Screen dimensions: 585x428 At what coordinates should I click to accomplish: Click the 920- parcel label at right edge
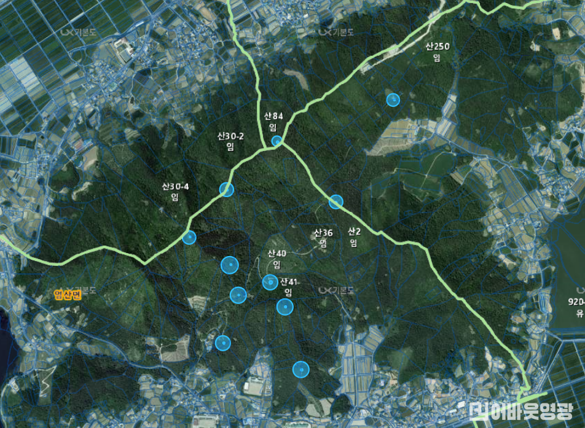577,303
